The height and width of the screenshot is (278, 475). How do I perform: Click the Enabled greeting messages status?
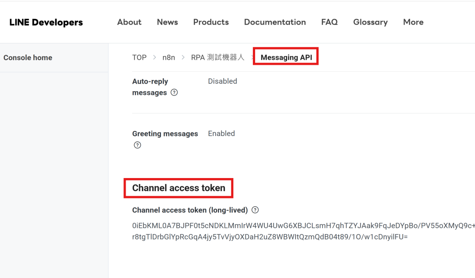click(x=221, y=134)
